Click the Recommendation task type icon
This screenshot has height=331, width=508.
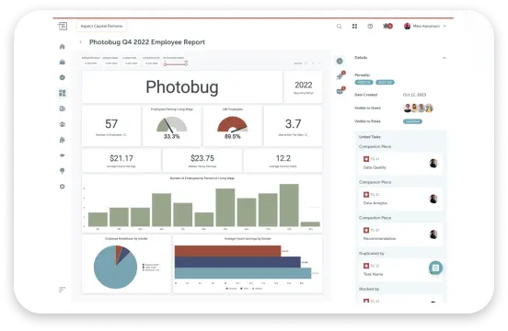pos(366,230)
